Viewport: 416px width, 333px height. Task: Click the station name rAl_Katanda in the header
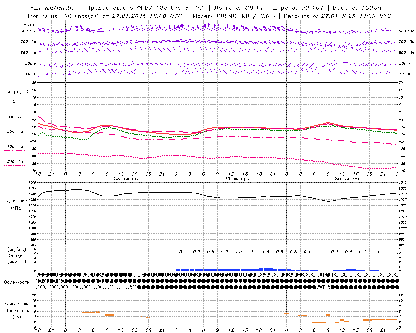[x=52, y=8]
